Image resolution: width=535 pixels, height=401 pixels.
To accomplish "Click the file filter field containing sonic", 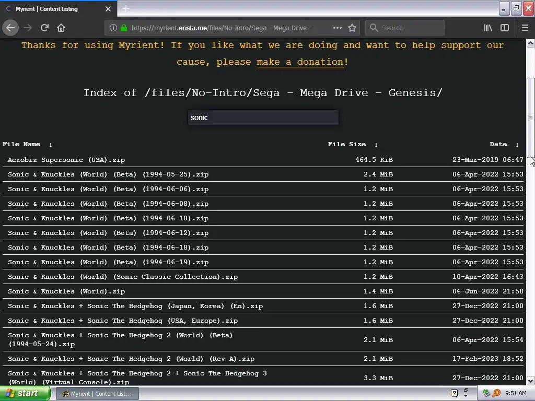I will point(263,117).
